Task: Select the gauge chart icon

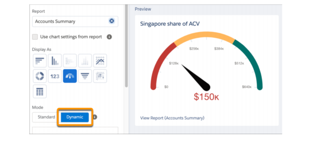Action: click(x=70, y=76)
